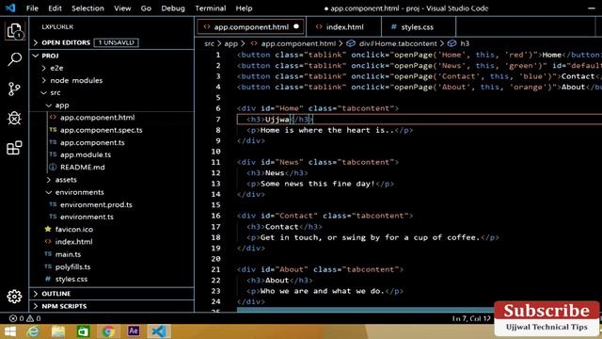
Task: Open the Go menu
Action: click(x=146, y=8)
